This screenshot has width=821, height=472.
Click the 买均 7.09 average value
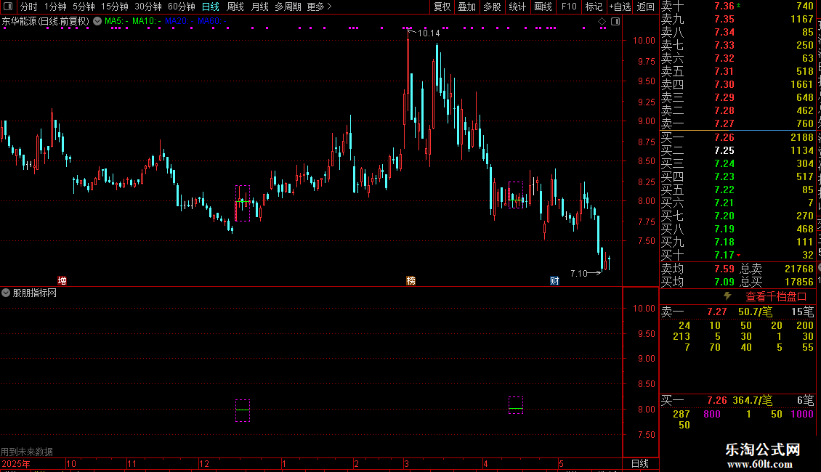(724, 282)
